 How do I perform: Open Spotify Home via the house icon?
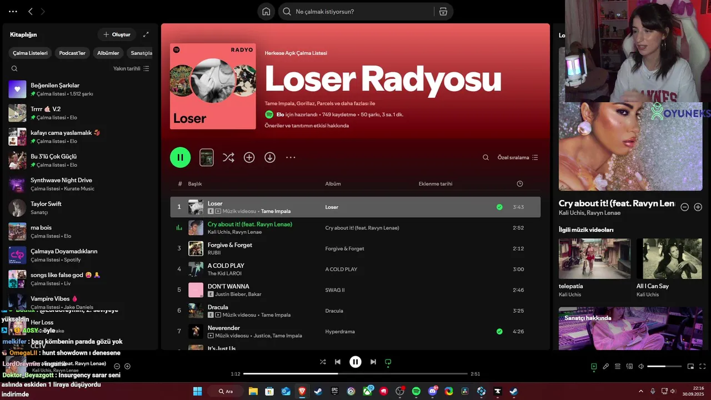266,12
